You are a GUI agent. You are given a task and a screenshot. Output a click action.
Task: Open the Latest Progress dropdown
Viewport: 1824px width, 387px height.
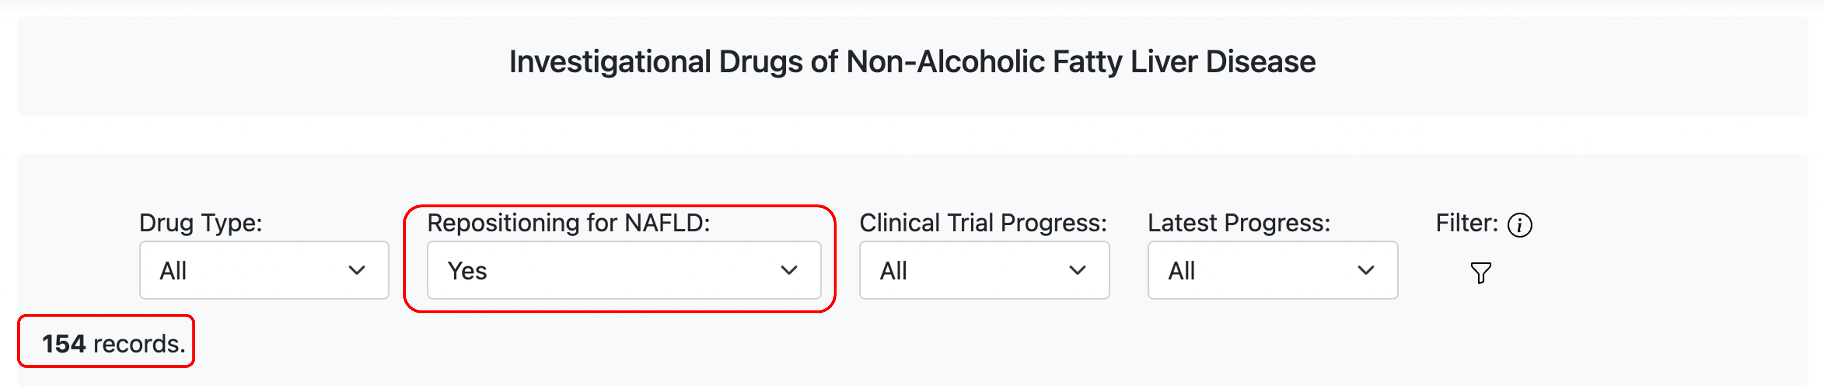[1272, 270]
